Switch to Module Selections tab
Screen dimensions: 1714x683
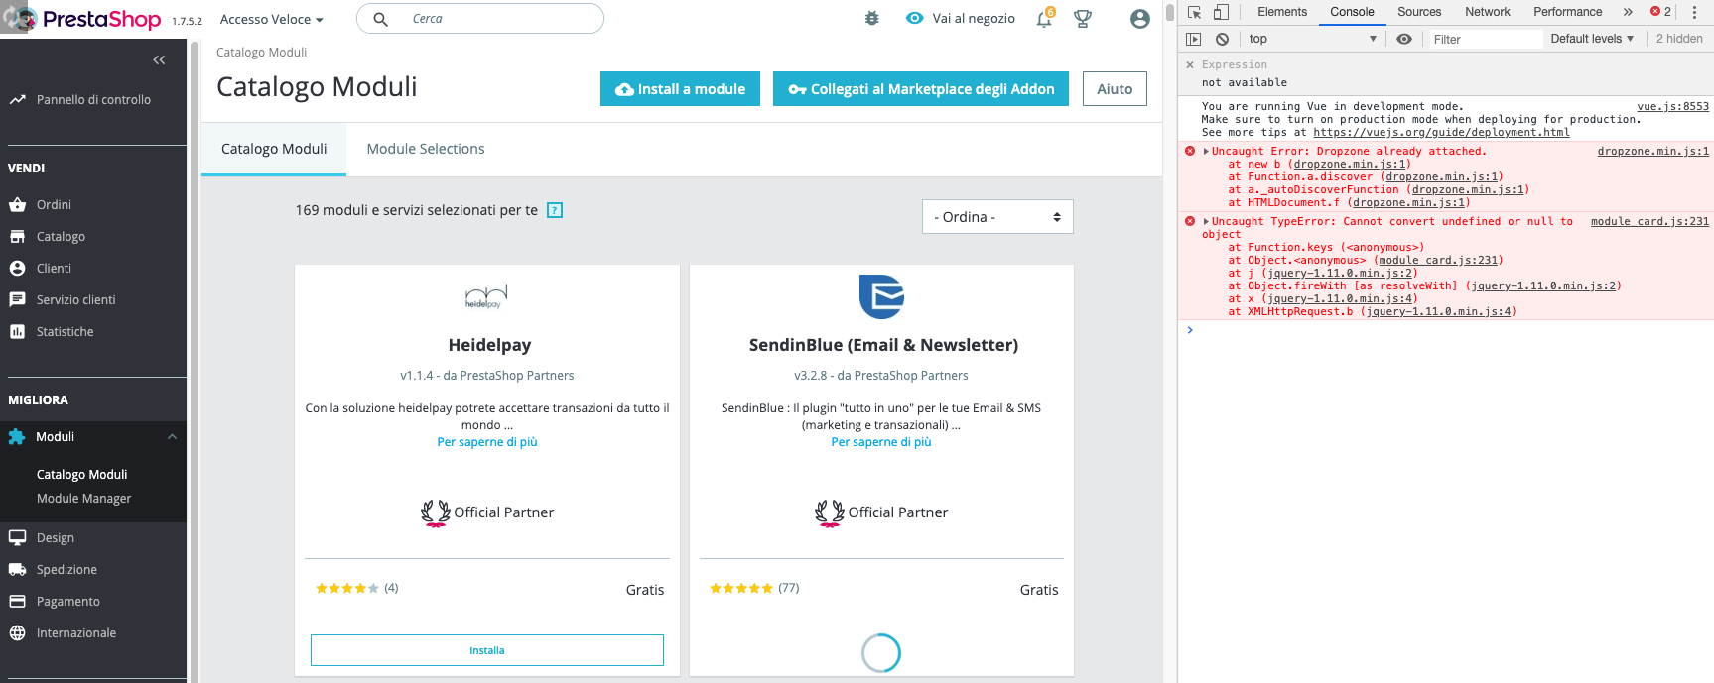pos(426,149)
